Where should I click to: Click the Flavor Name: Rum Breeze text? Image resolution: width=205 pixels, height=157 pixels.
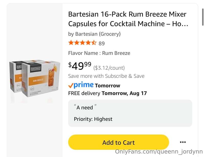[99, 53]
